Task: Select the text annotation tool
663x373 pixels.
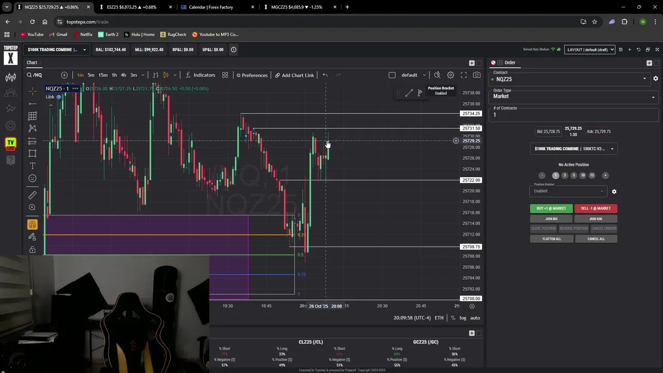Action: coord(33,166)
